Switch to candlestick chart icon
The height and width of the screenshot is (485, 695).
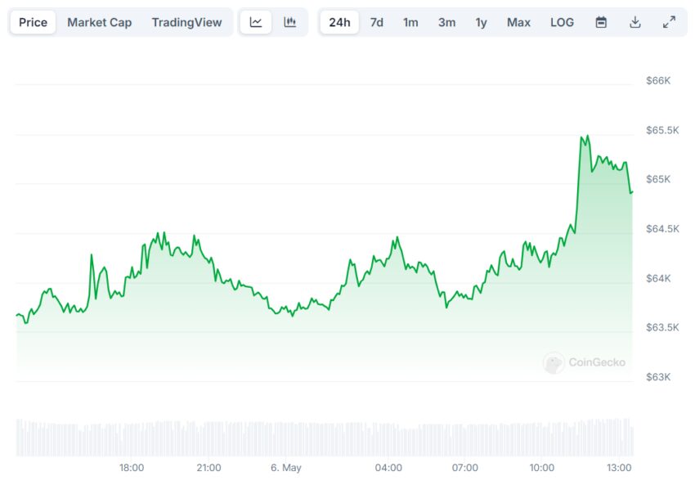[x=290, y=22]
